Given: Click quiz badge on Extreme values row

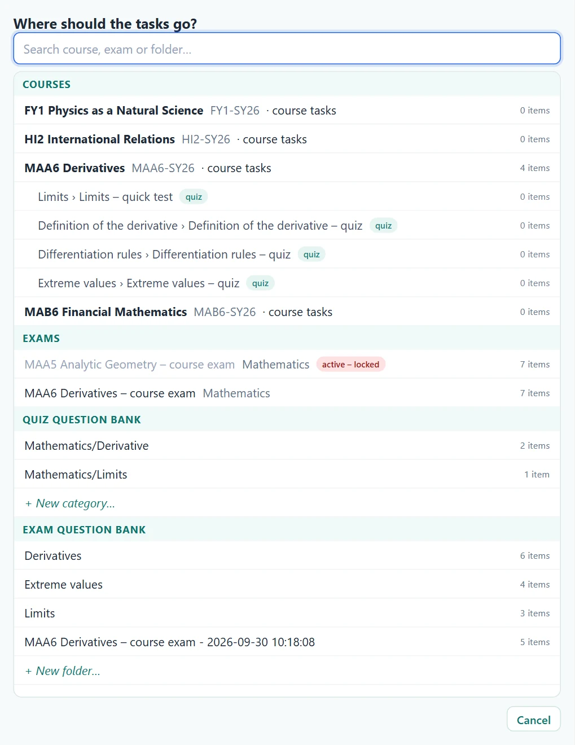Looking at the screenshot, I should pos(260,283).
